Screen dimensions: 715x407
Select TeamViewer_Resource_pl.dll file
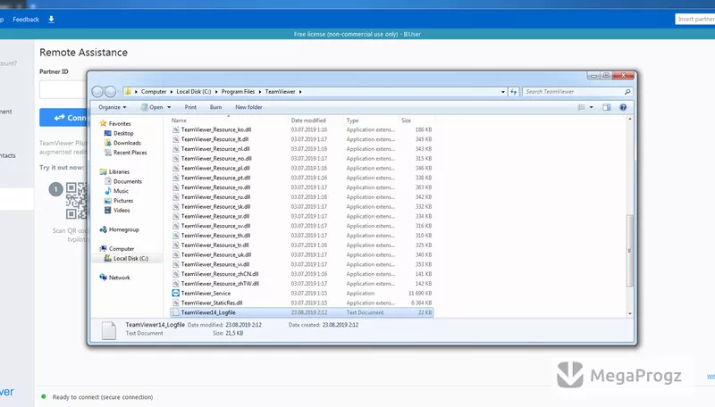(x=215, y=168)
